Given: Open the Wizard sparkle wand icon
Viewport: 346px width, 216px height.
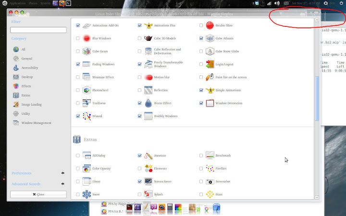Looking at the screenshot, I should click(86, 116).
